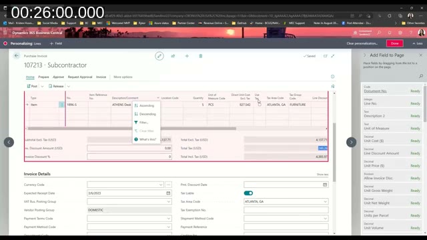This screenshot has height=240, width=427.
Task: Click the user avatar in Business Central
Action: point(421,33)
